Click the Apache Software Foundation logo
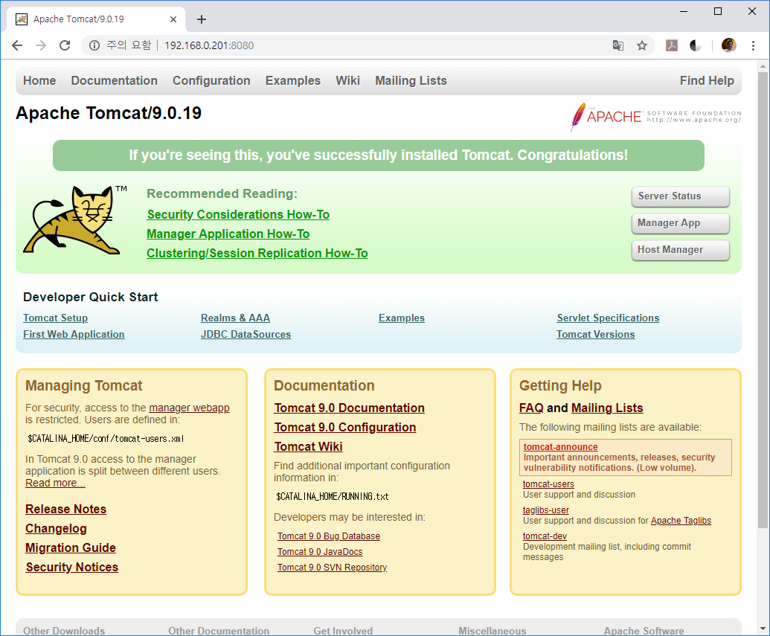Screen dimensions: 770x636 pyautogui.click(x=655, y=117)
